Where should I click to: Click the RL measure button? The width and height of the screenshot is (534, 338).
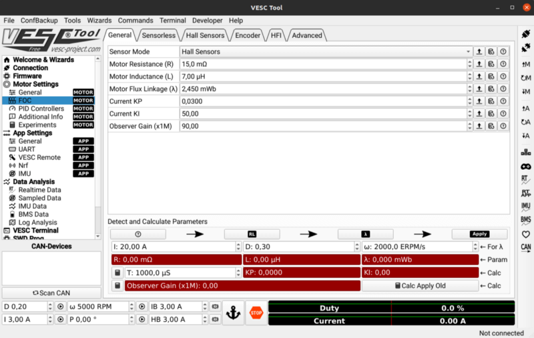tap(252, 234)
